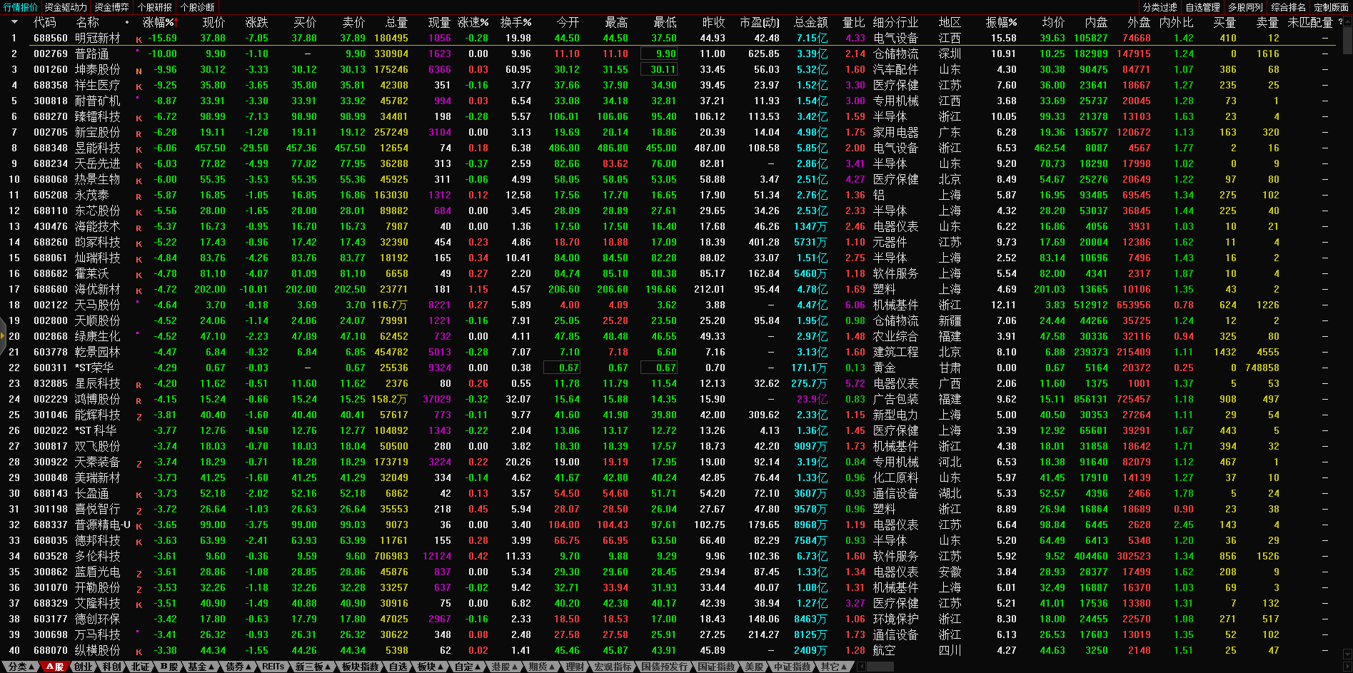Click the 综合排名 button
The width and height of the screenshot is (1353, 673).
tap(1288, 7)
